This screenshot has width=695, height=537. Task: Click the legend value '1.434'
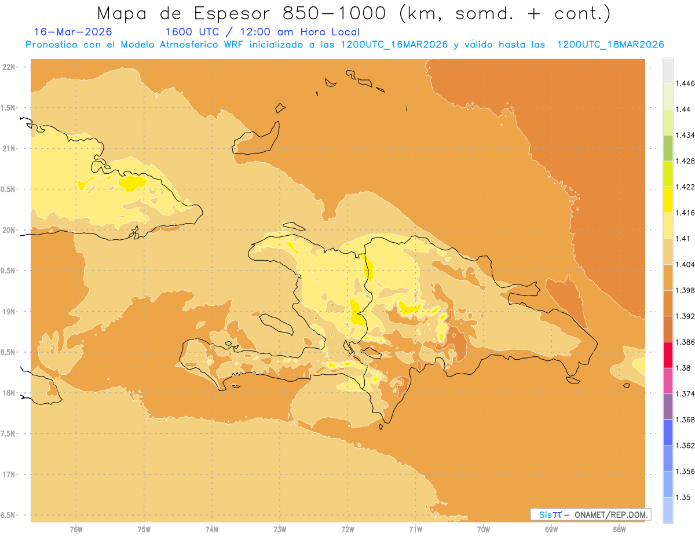[x=685, y=135]
